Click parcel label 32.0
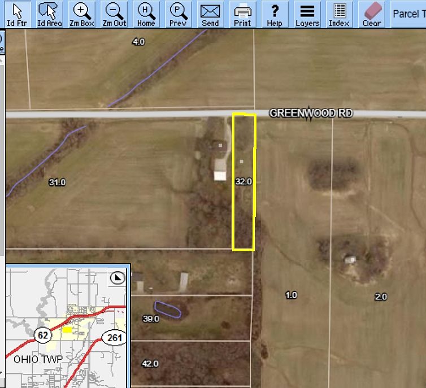Screen dimensions: 426x388 pos(244,181)
